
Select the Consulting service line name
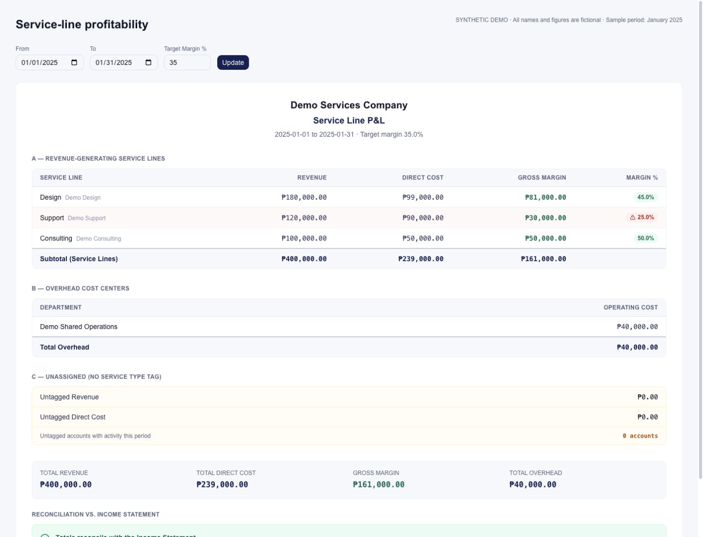[56, 239]
